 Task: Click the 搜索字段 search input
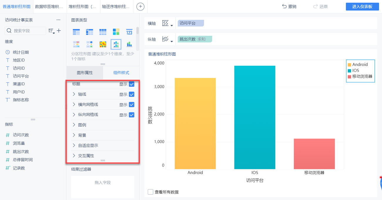click(x=26, y=30)
